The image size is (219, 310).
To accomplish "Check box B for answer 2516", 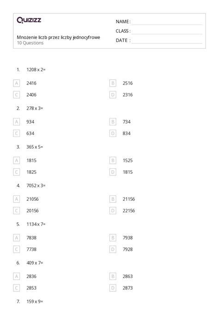I will click(x=113, y=83).
